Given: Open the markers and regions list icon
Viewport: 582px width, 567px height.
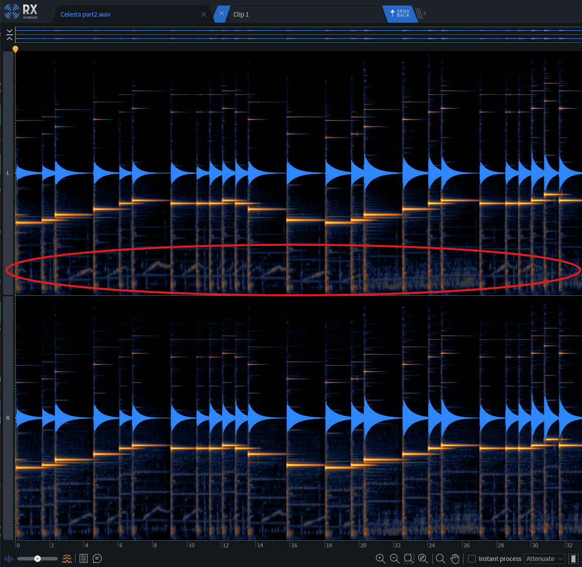Looking at the screenshot, I should pos(83,558).
